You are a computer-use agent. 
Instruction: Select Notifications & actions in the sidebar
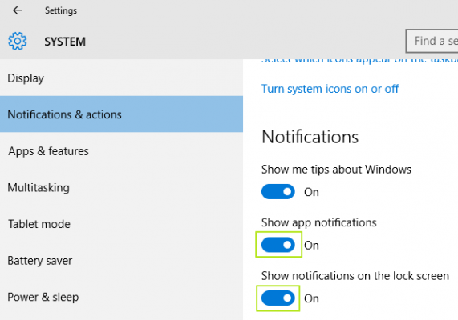point(121,114)
